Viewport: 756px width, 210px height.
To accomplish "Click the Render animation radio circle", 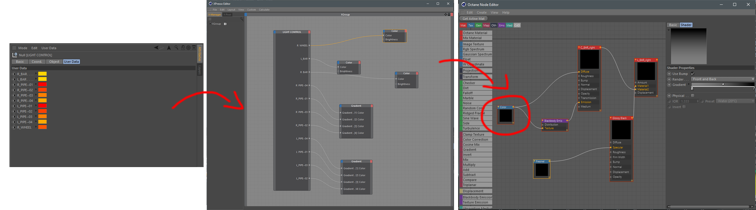I will pyautogui.click(x=669, y=79).
